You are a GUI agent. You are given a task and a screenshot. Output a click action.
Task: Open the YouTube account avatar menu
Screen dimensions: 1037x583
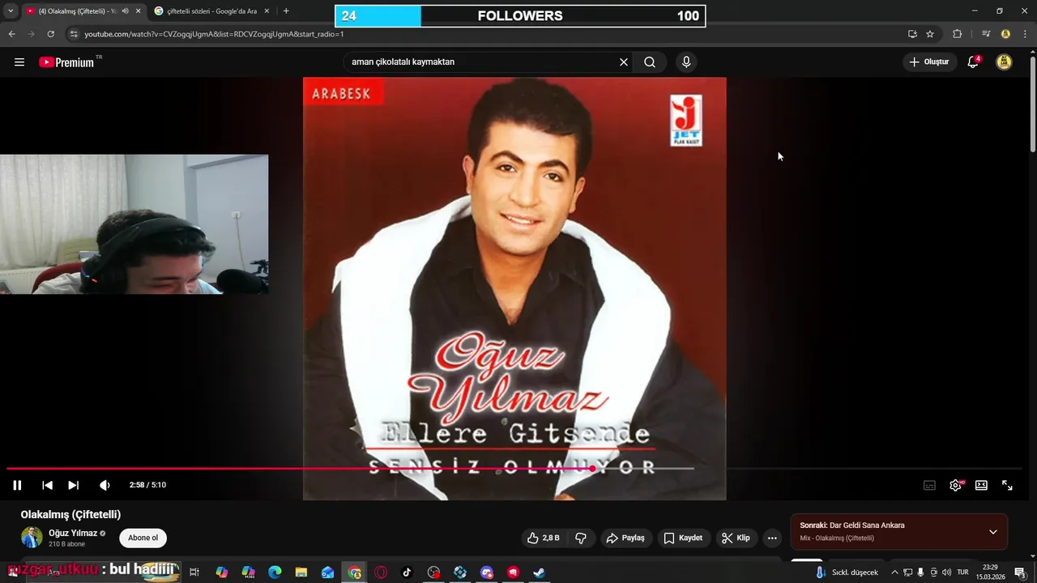click(1004, 62)
